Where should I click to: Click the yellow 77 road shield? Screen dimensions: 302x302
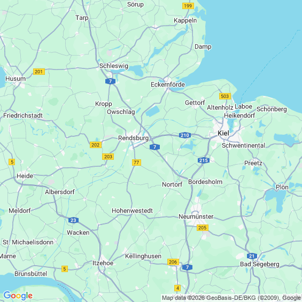136,162
